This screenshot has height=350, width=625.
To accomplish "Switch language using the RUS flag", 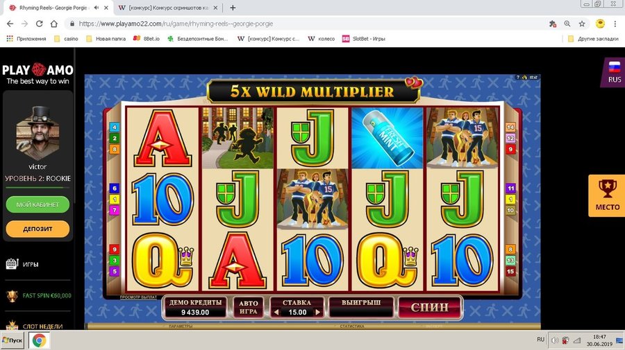I will point(615,72).
